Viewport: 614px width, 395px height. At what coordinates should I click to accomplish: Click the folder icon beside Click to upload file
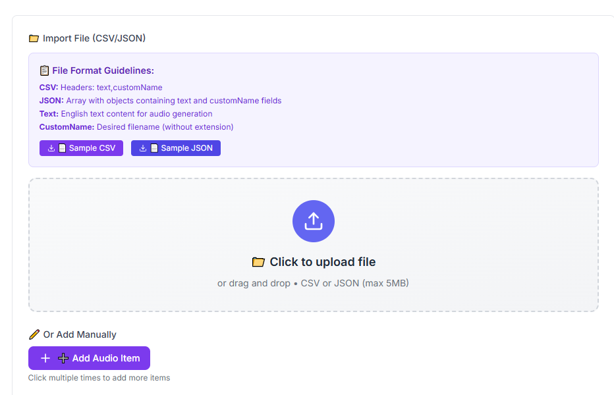258,262
